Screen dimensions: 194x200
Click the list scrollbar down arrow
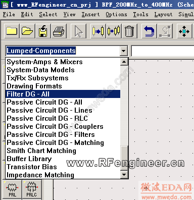[x=124, y=175]
